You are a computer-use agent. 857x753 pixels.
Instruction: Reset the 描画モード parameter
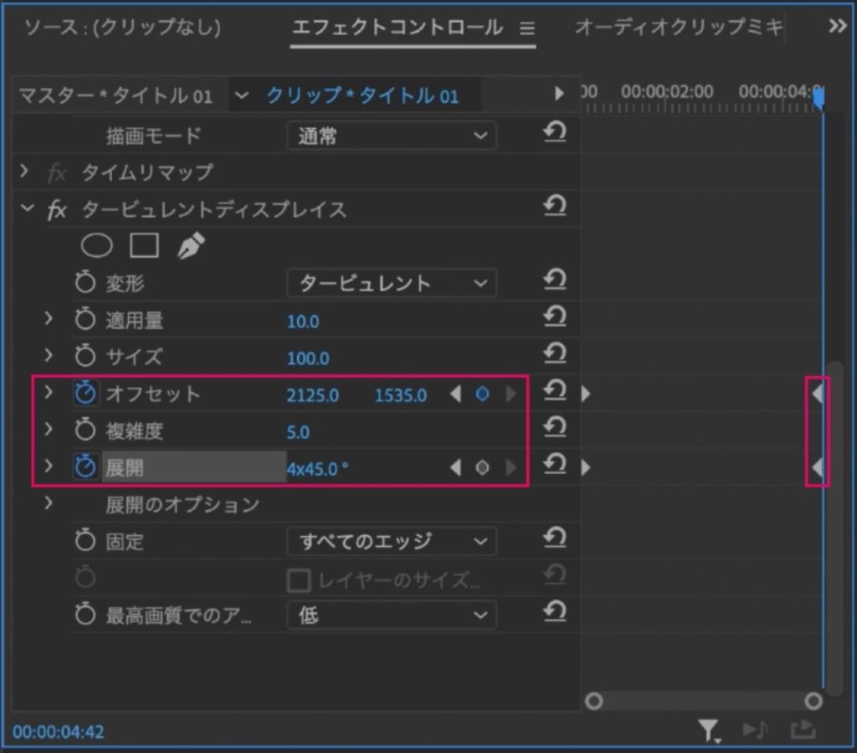coord(555,133)
